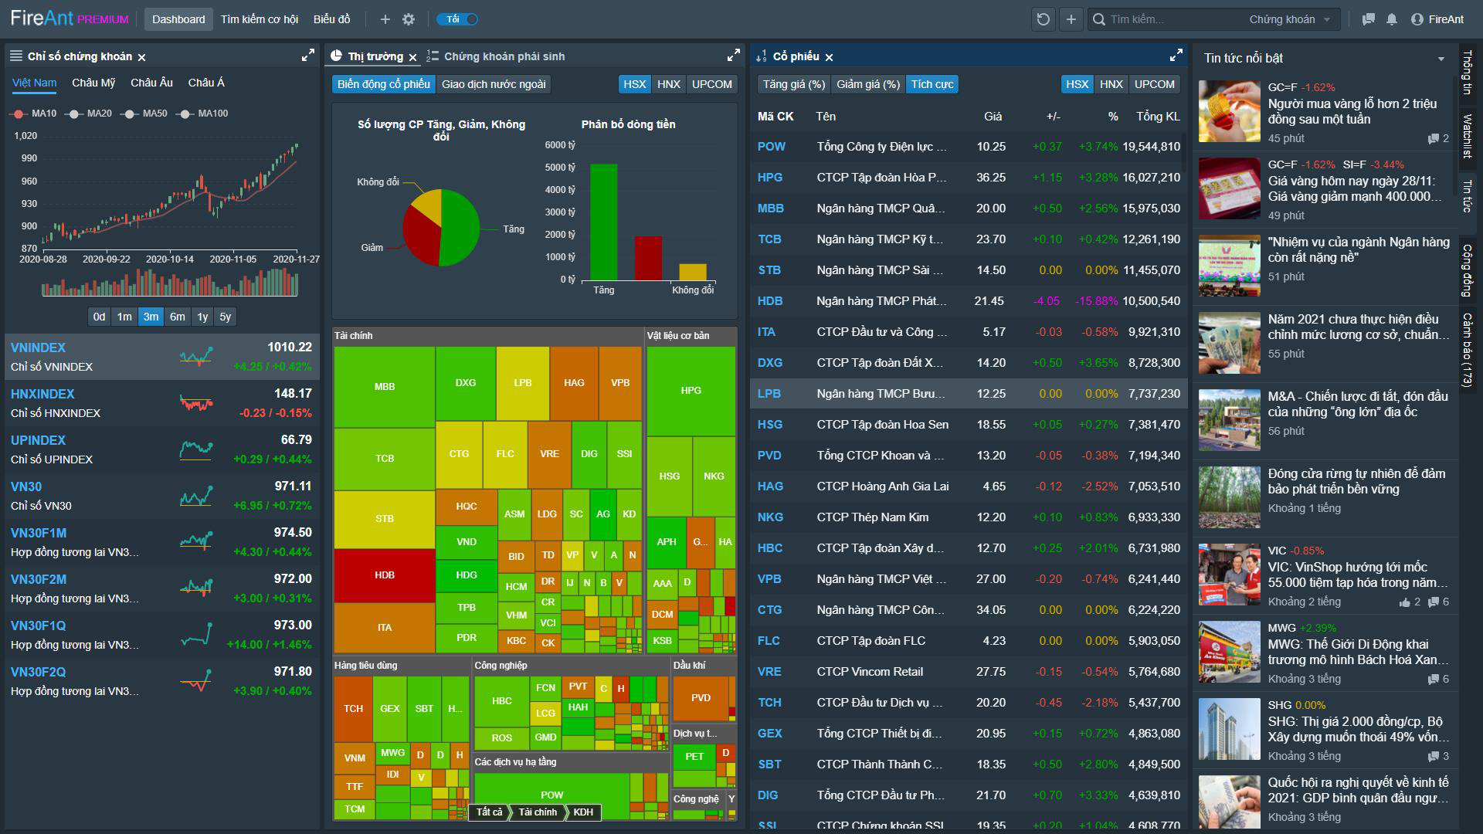Expand the Thị trường panel to fullscreen
The image size is (1483, 834).
(x=733, y=56)
